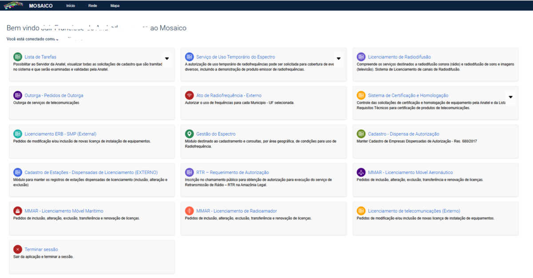
Task: Expand the Serviço de Uso Temporário dropdown arrow
Action: click(338, 59)
